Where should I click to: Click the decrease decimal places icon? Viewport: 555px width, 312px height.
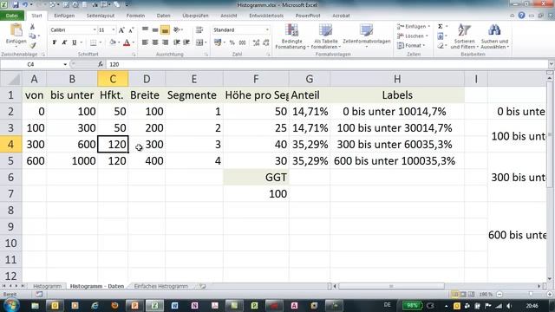(266, 42)
